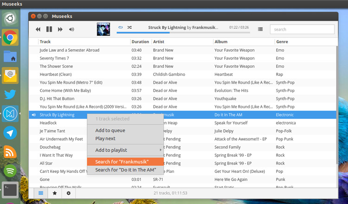Toggle shuffle playback
This screenshot has width=348, height=204.
(129, 27)
